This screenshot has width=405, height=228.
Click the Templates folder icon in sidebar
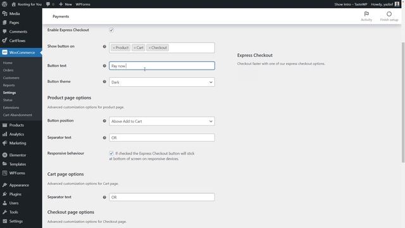point(4,164)
